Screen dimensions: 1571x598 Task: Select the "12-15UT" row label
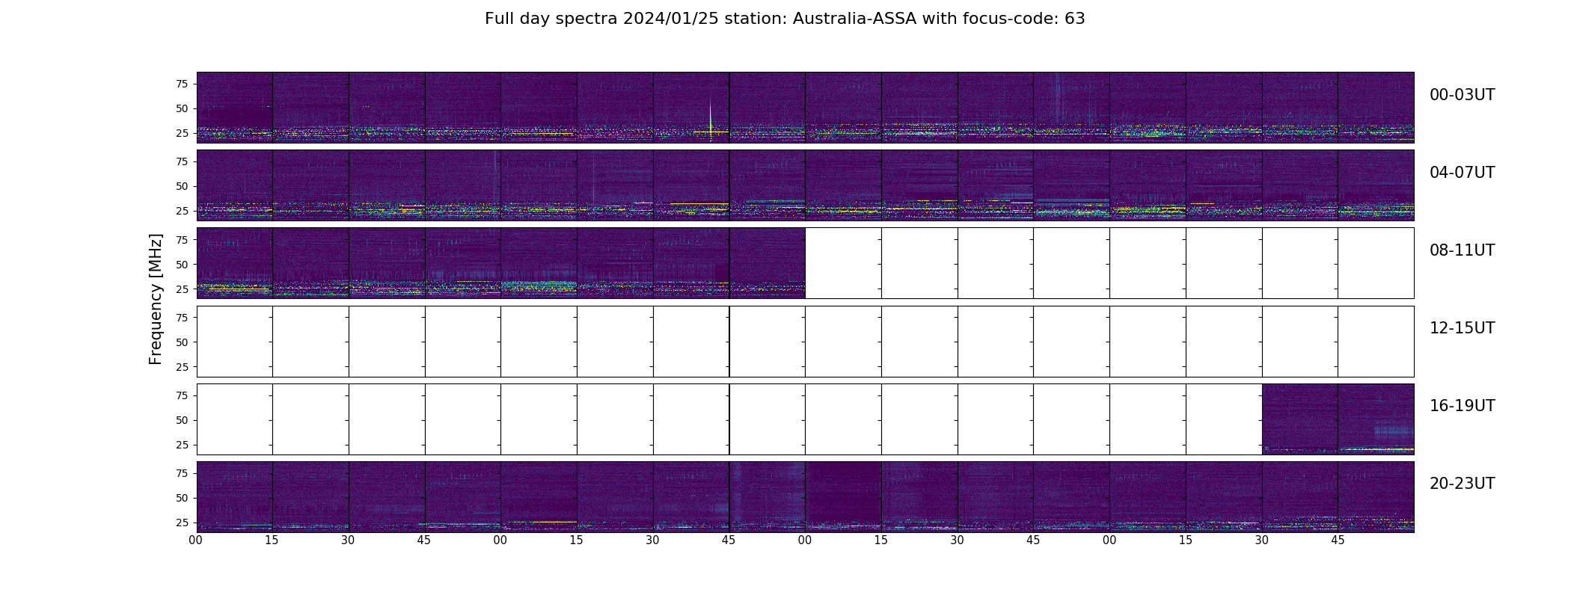click(x=1462, y=328)
